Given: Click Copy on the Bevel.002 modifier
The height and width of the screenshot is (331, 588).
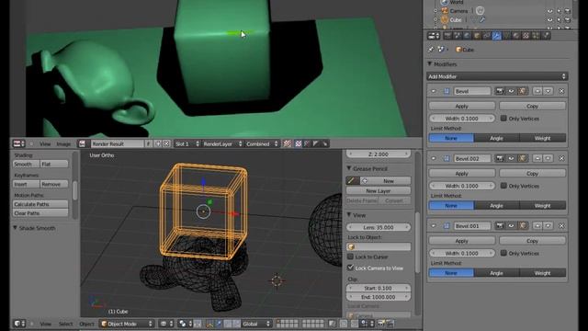Looking at the screenshot, I should pos(532,174).
